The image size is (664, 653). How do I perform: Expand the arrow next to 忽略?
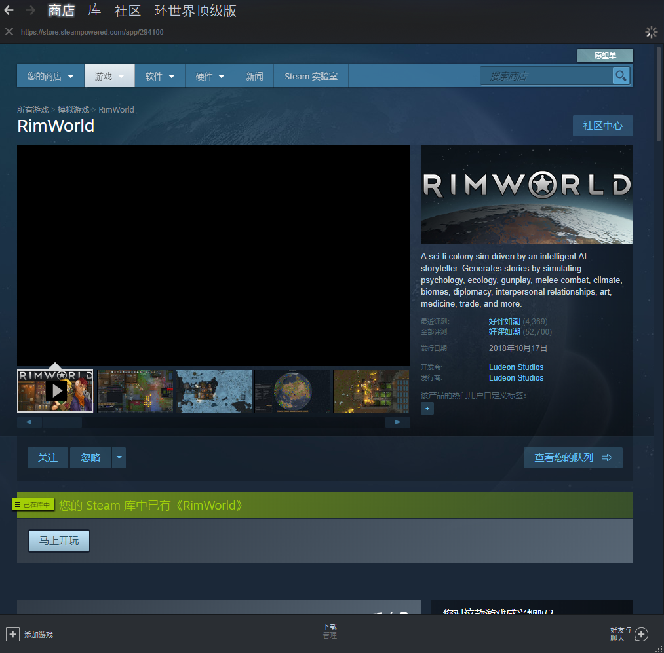pyautogui.click(x=119, y=458)
